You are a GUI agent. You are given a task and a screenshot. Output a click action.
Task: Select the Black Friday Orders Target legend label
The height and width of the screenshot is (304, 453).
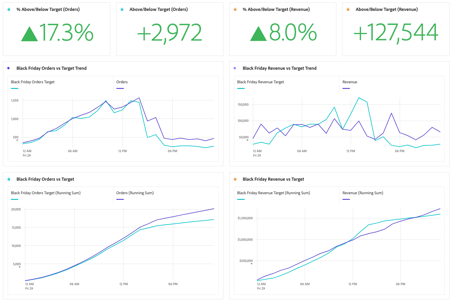click(x=33, y=82)
